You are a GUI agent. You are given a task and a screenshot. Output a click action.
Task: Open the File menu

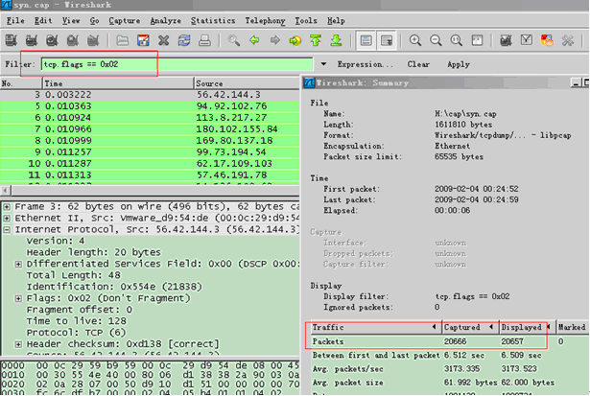15,21
